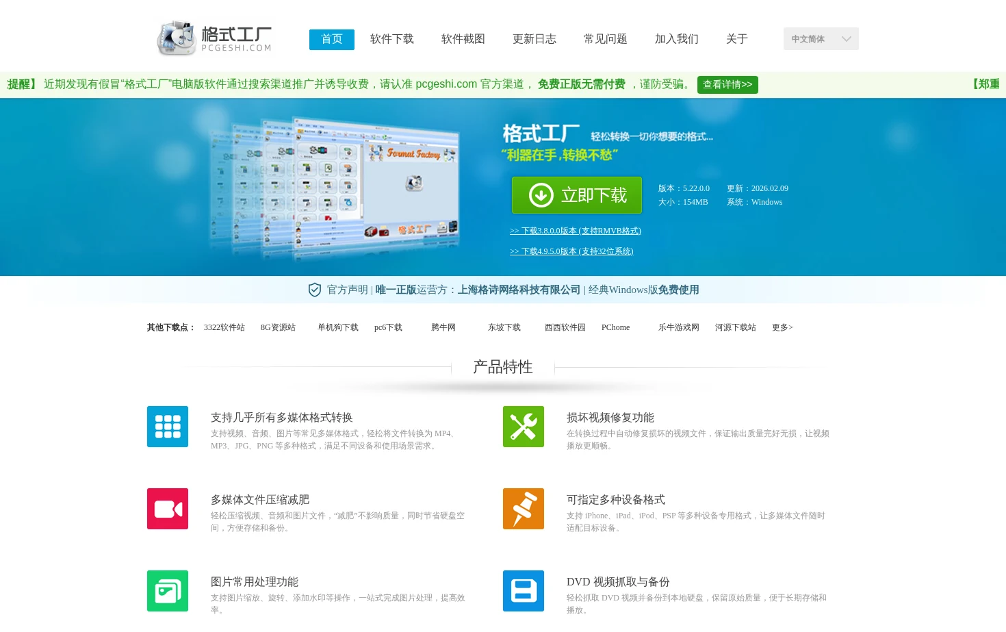Click the 更新：2026.02.09 text

[758, 188]
